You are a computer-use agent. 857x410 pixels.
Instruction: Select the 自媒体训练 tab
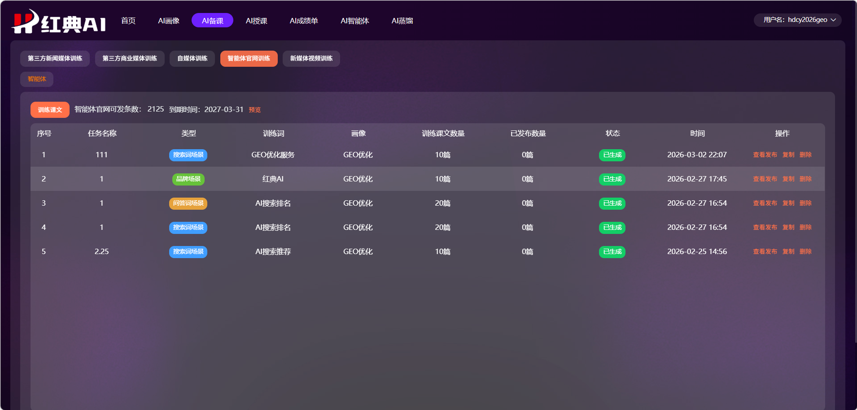[x=192, y=59]
